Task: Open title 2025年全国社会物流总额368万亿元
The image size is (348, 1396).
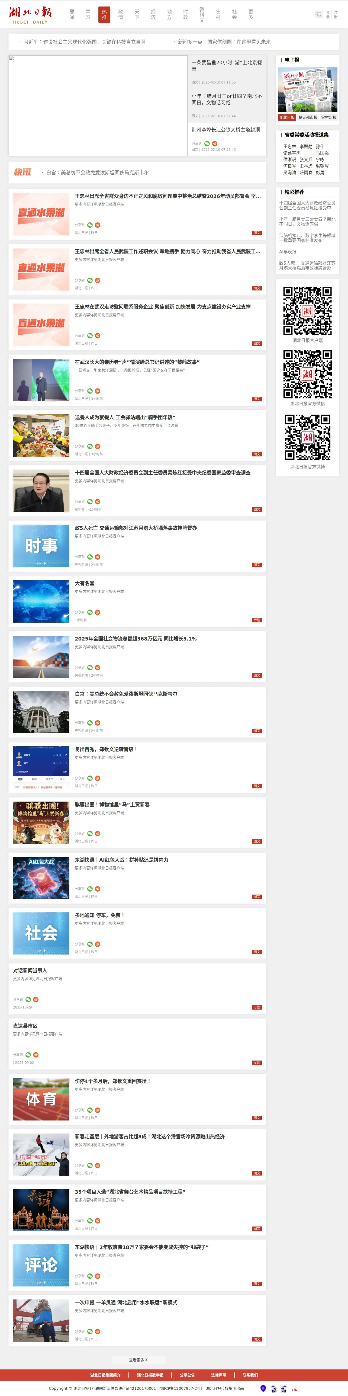Action: coord(136,638)
